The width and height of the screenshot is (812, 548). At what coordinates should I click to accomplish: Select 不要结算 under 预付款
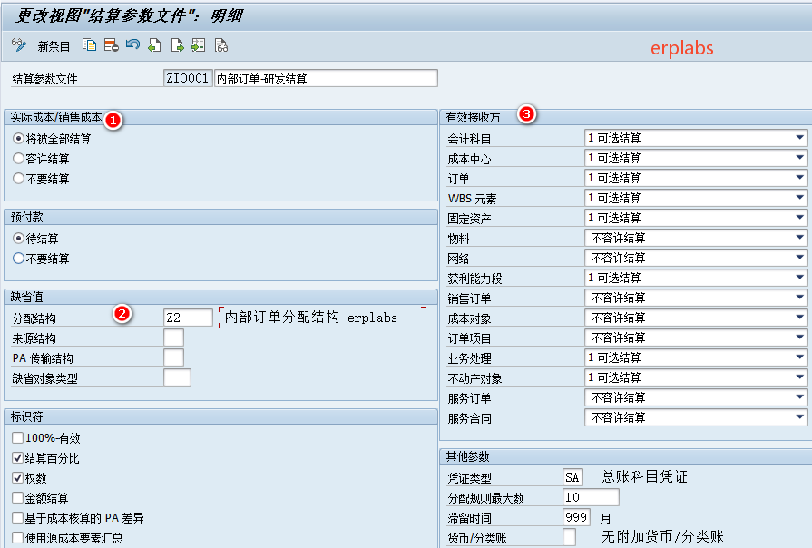(x=19, y=259)
